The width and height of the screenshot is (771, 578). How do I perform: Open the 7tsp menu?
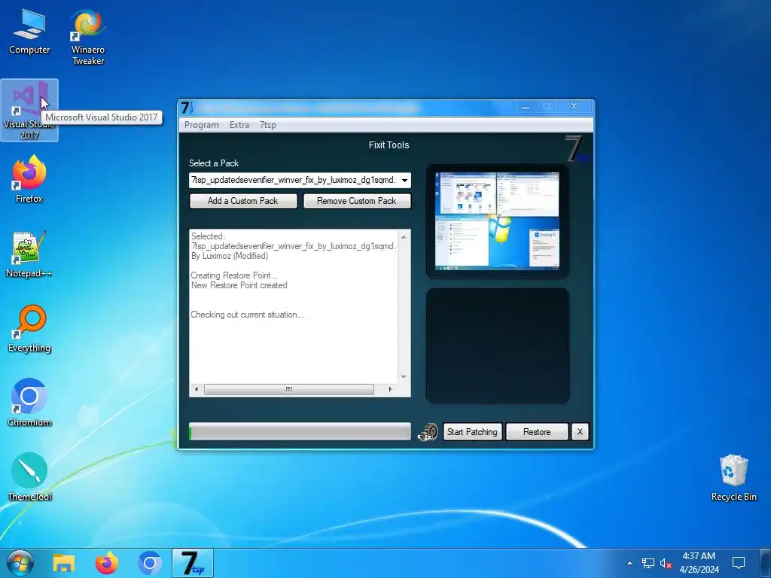point(268,125)
